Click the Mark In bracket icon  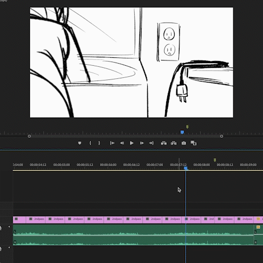tap(90, 143)
